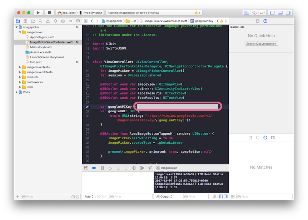Screen dimensions: 308x220
Task: Click Simulate Location arrow icon
Action: tap(150, 168)
